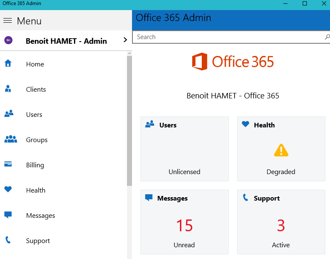The width and height of the screenshot is (330, 259).
Task: Click inside the Search input field
Action: (x=227, y=37)
